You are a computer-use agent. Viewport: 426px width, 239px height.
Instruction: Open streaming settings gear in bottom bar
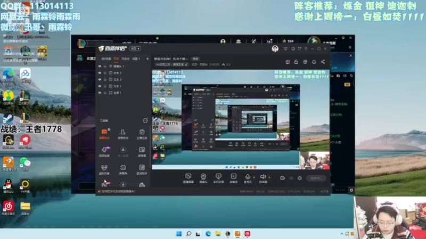click(300, 178)
